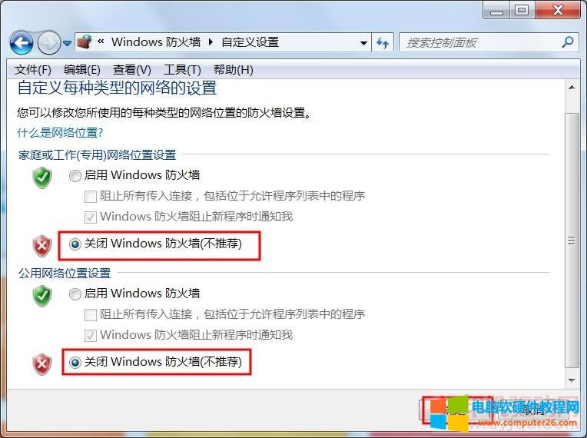Select 关闭 Windows 防火墙 for public network

coord(75,363)
